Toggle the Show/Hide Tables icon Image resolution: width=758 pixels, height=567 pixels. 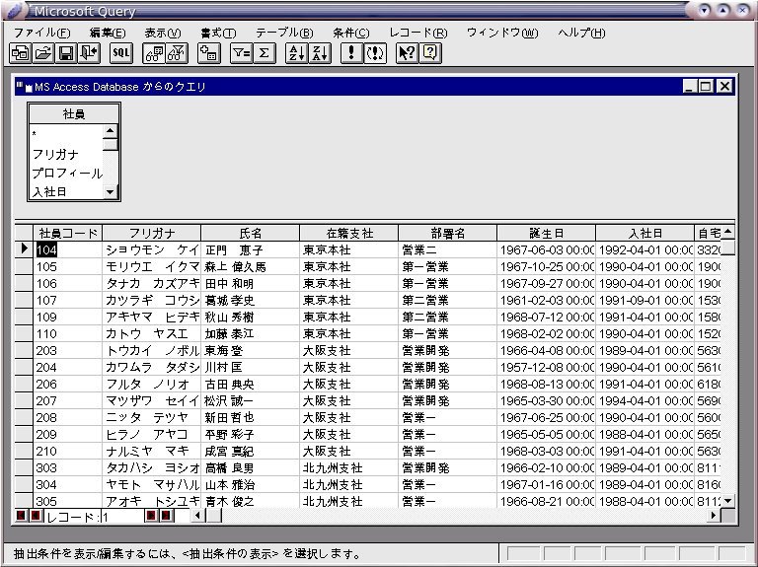click(x=154, y=53)
